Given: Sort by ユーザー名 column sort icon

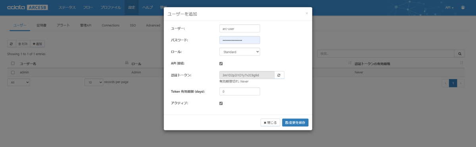Looking at the screenshot, I should click(x=127, y=63).
